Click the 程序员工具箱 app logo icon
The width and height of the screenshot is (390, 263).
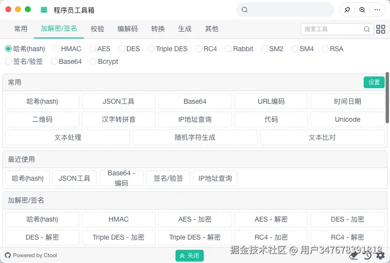coord(44,10)
